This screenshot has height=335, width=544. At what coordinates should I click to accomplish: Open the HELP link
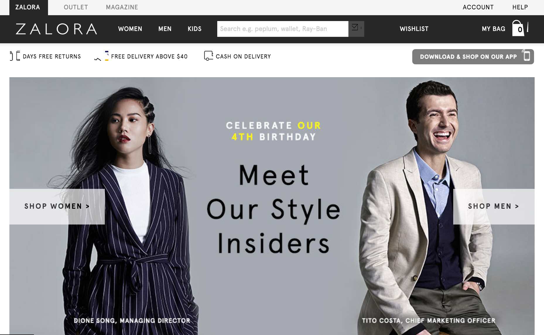[x=520, y=7]
